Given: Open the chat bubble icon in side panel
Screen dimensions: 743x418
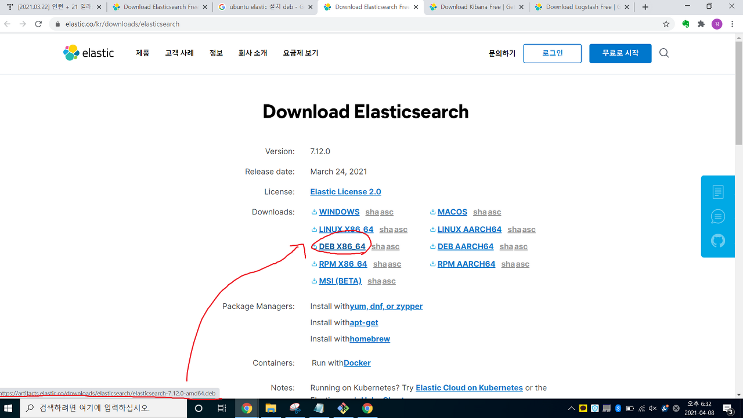Looking at the screenshot, I should coord(718,216).
